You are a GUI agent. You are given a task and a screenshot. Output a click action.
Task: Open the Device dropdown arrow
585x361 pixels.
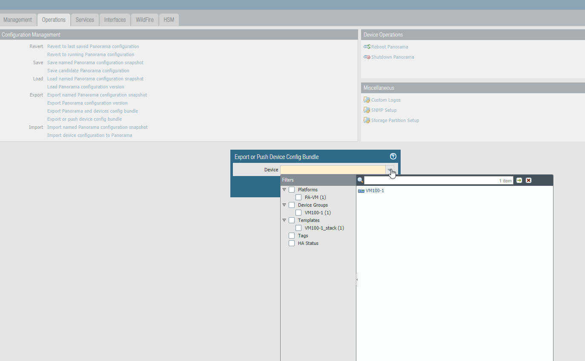(390, 170)
